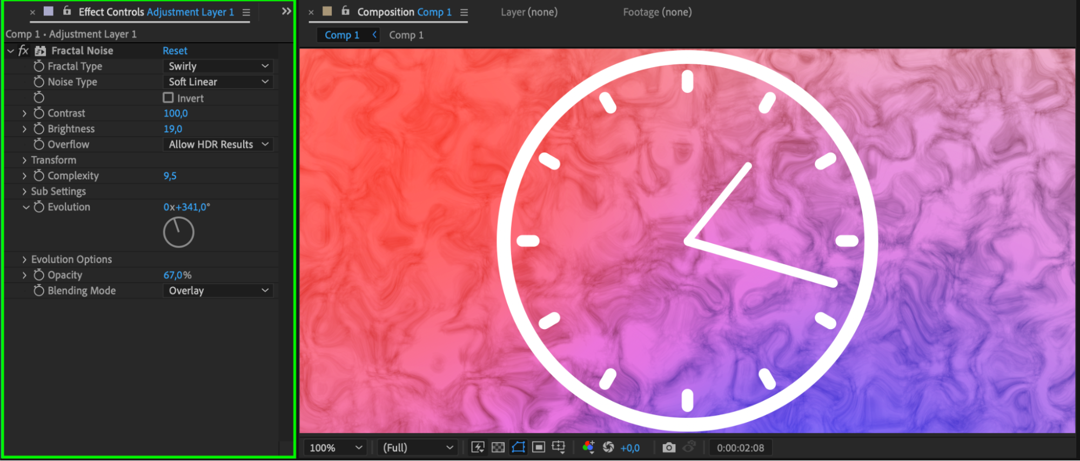Toggle the Brightness stopwatch
The height and width of the screenshot is (461, 1080).
point(39,129)
